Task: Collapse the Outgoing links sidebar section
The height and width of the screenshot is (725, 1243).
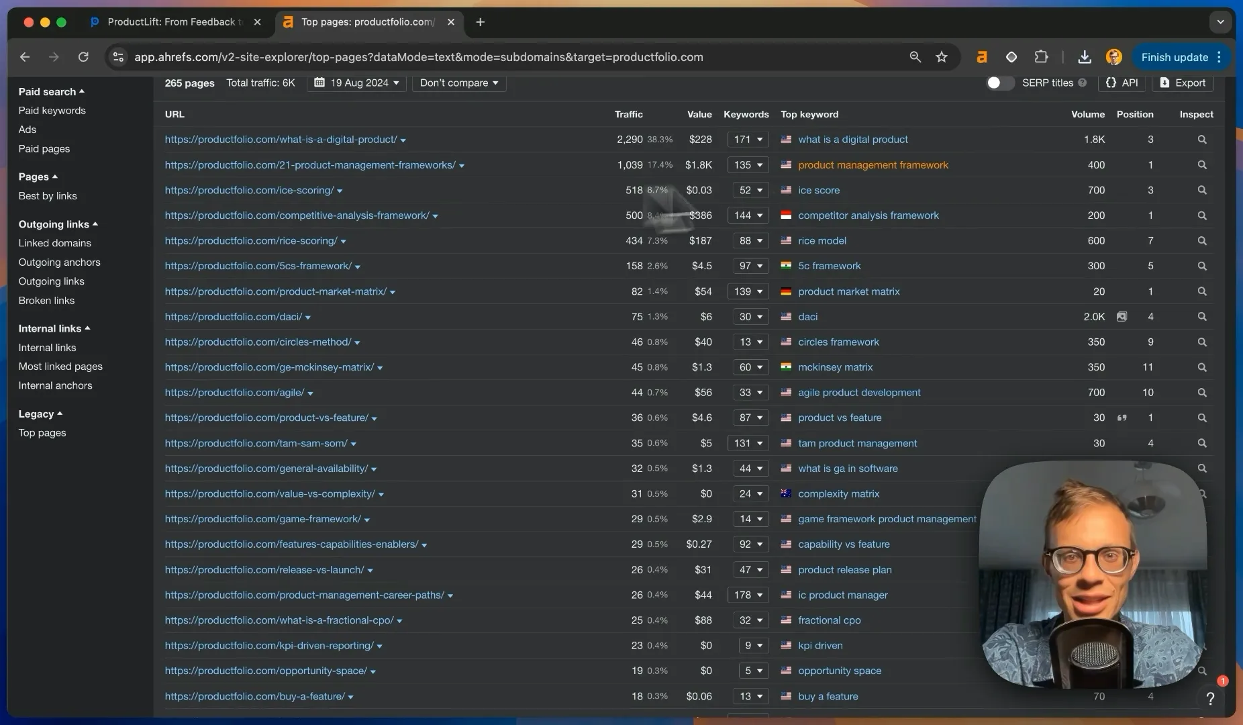Action: point(58,224)
